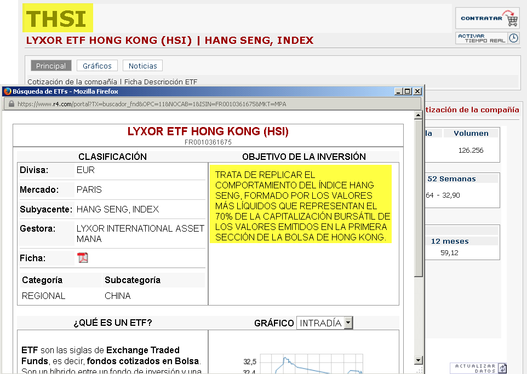This screenshot has width=527, height=374.
Task: Click the 52 Semanas range header
Action: [451, 179]
